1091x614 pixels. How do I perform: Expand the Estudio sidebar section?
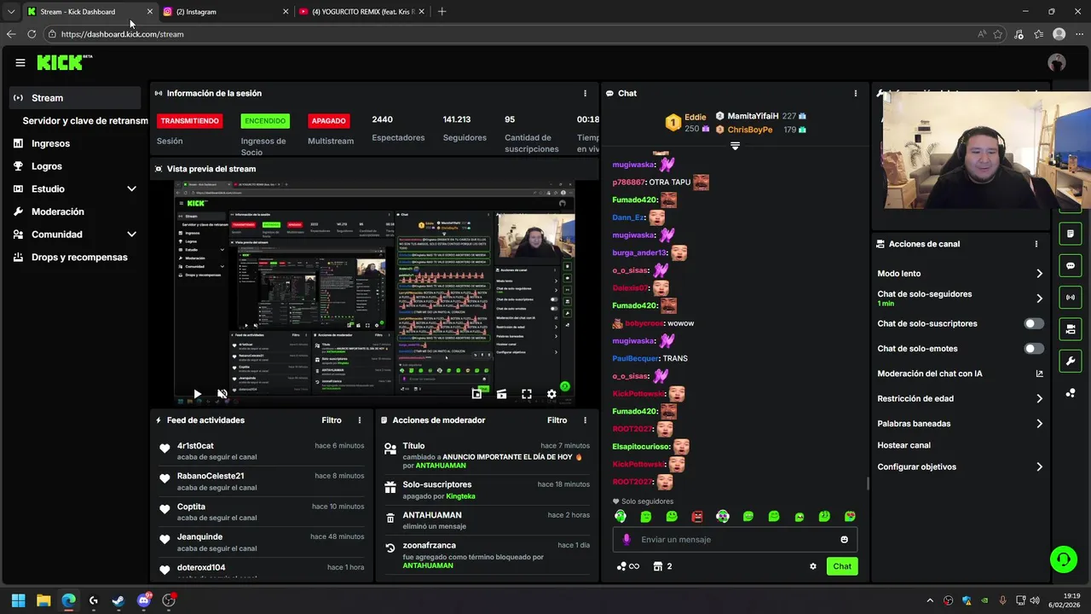click(x=131, y=188)
